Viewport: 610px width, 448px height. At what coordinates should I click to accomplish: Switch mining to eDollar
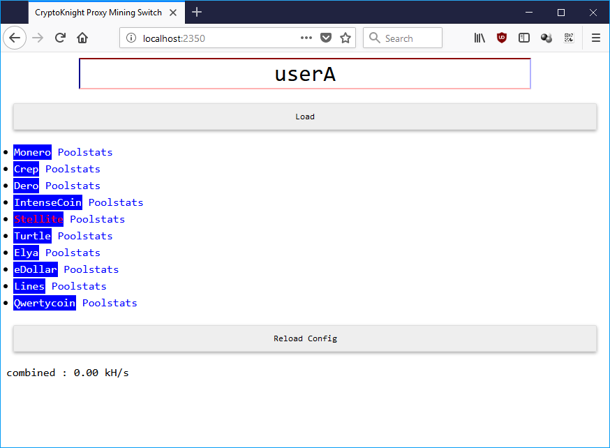[x=36, y=269]
